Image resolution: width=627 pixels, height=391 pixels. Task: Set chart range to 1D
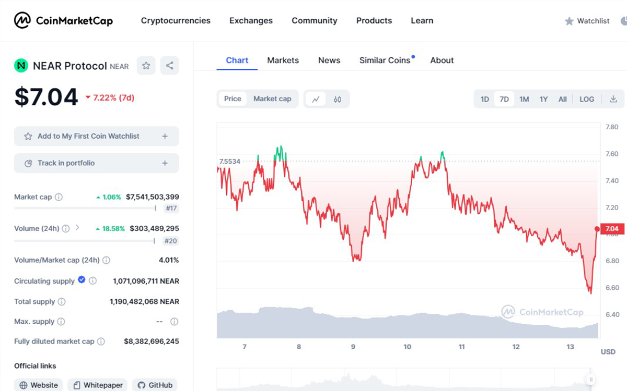(485, 99)
